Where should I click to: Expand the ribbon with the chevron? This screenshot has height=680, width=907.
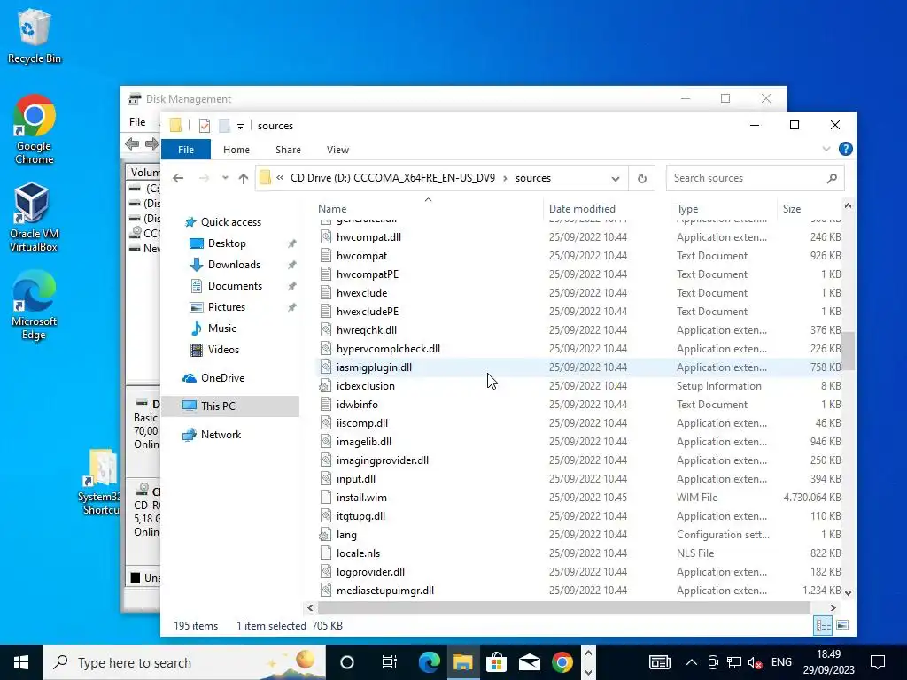tap(826, 149)
